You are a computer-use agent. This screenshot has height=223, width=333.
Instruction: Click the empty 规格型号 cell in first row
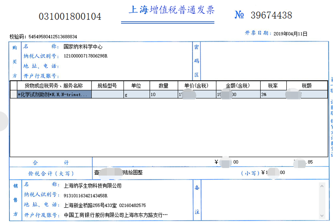[x=107, y=94]
